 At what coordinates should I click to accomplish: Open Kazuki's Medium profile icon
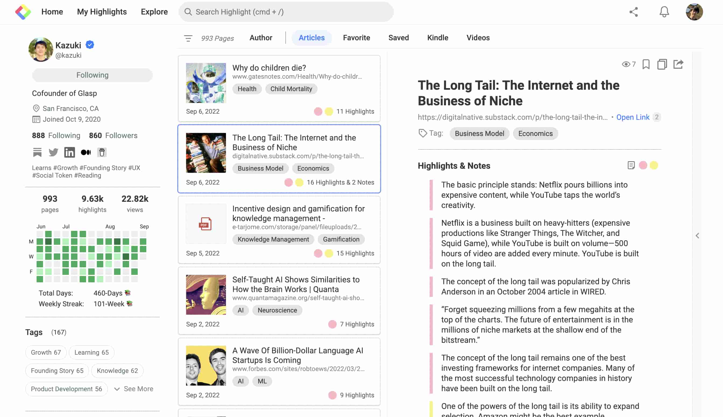(86, 152)
